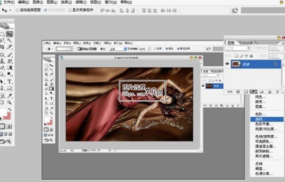Delete layer using the trash icon
285x182 pixels.
(277, 92)
